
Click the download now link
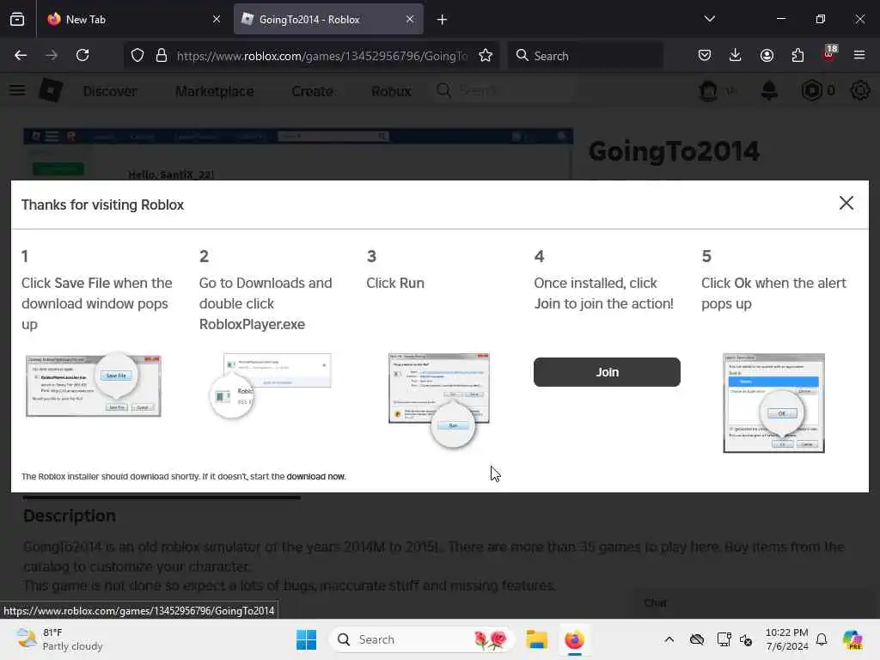pos(315,476)
